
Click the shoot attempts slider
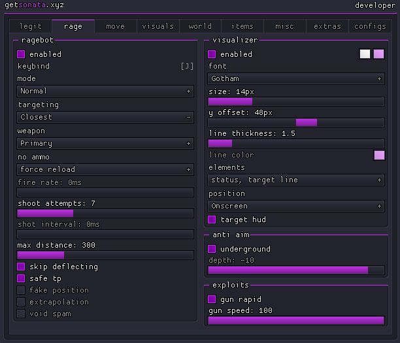click(105, 213)
